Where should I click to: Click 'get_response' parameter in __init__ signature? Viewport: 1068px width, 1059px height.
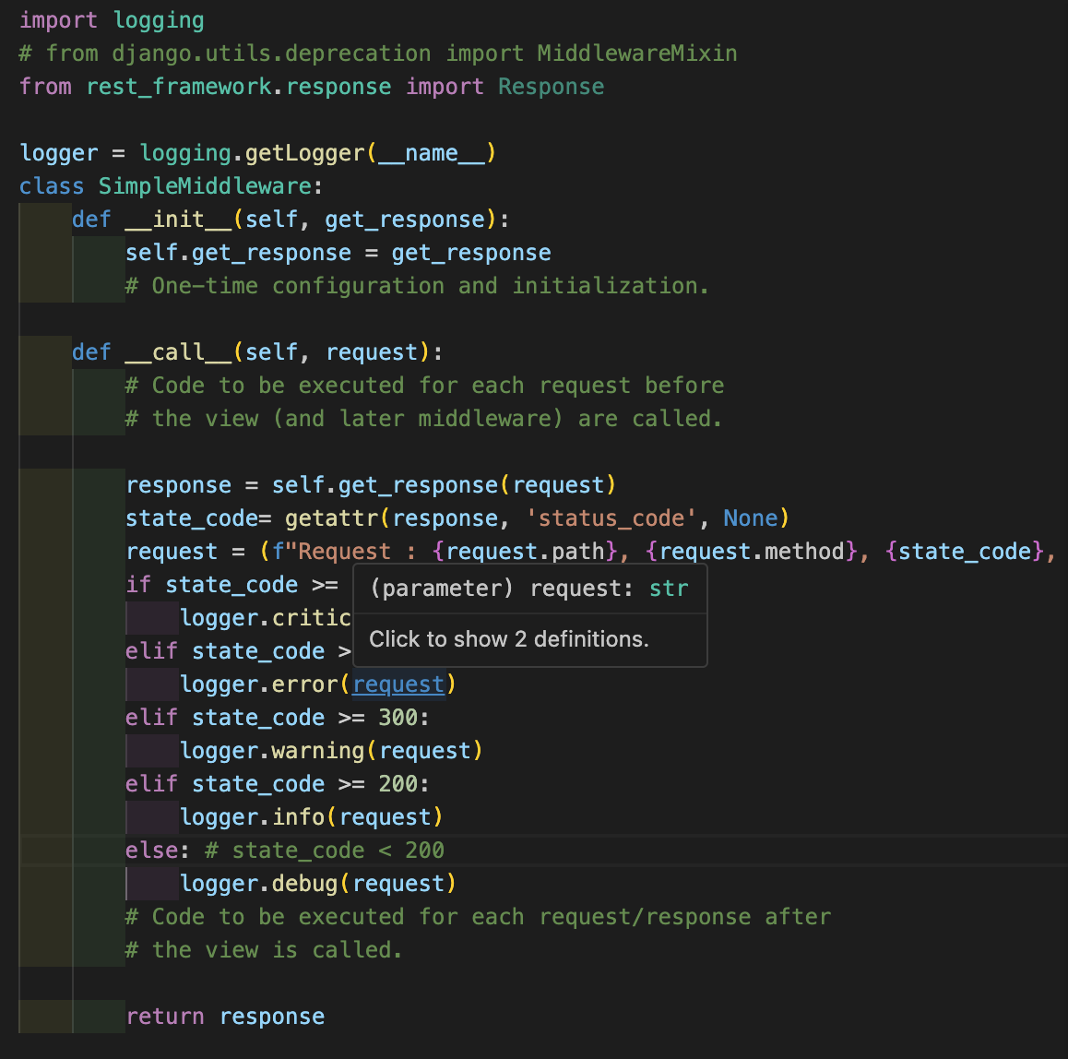pyautogui.click(x=405, y=220)
